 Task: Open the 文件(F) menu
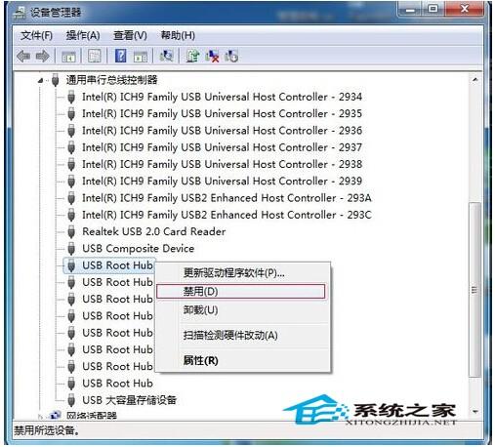[x=36, y=35]
